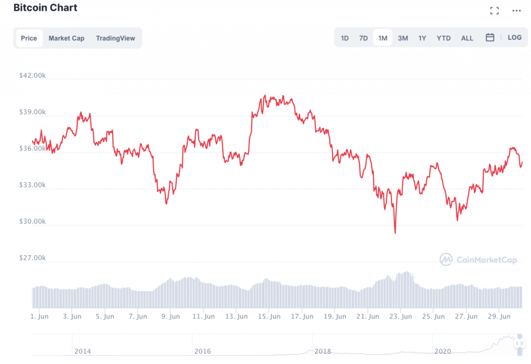Open the three-dot more options menu
Screen dimensions: 531x364
(516, 10)
